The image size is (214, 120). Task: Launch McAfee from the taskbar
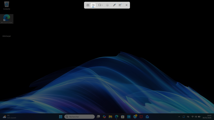(141, 117)
